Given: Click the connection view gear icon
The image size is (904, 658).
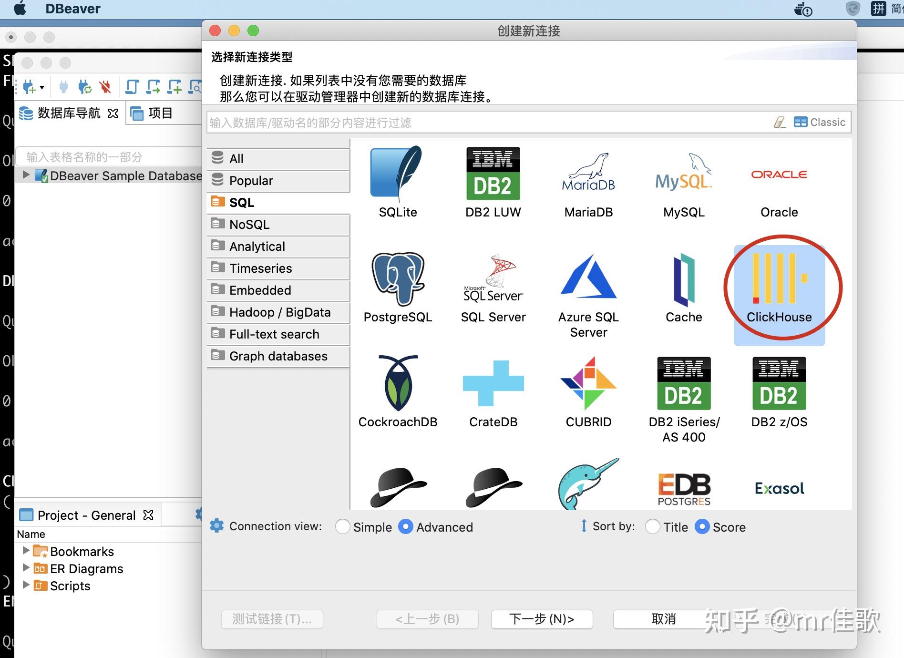Looking at the screenshot, I should tap(216, 526).
